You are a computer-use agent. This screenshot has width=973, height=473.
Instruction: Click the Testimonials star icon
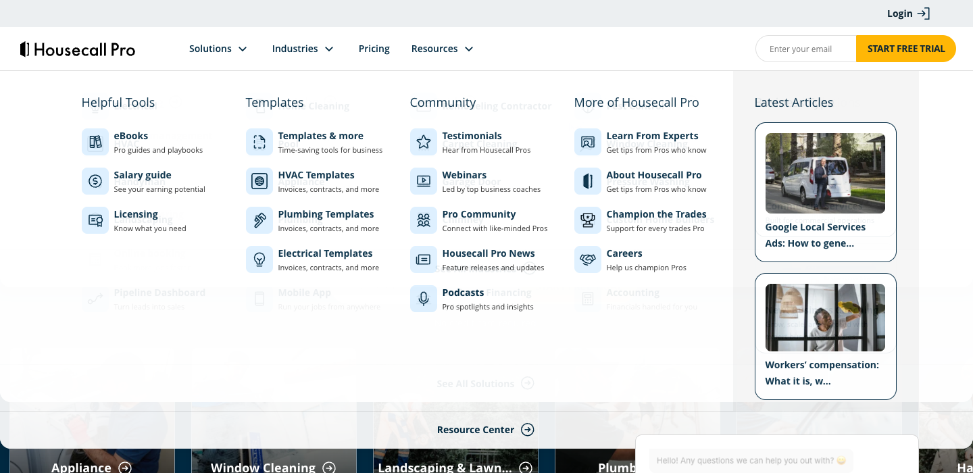(x=424, y=142)
